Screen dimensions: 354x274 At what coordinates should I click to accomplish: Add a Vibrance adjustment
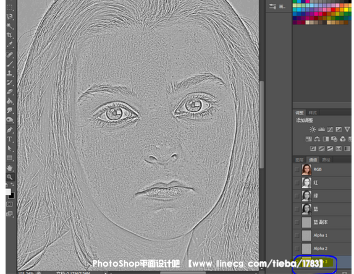[x=347, y=129]
